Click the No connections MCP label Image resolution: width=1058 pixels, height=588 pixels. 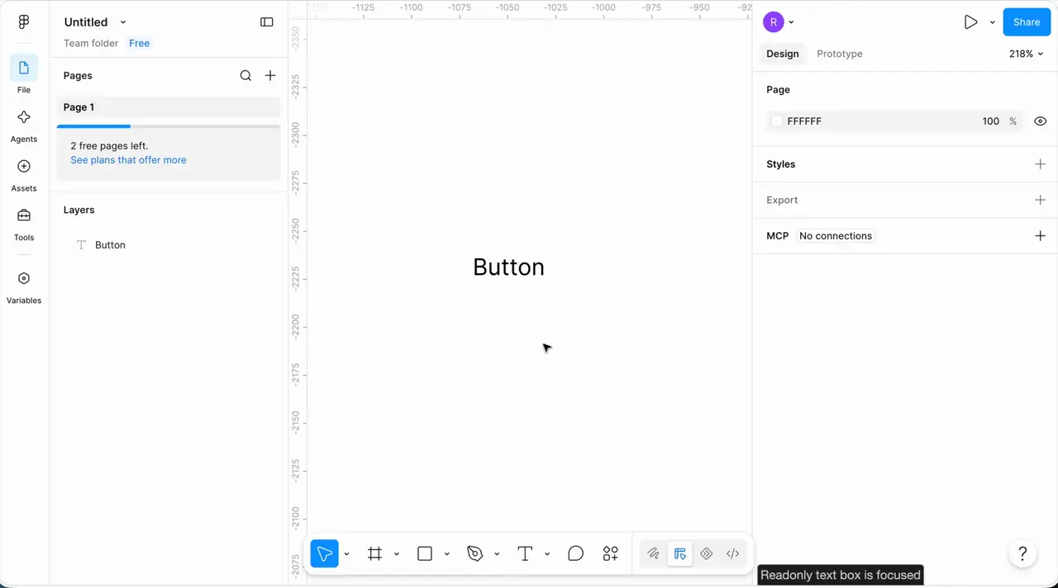click(x=836, y=235)
